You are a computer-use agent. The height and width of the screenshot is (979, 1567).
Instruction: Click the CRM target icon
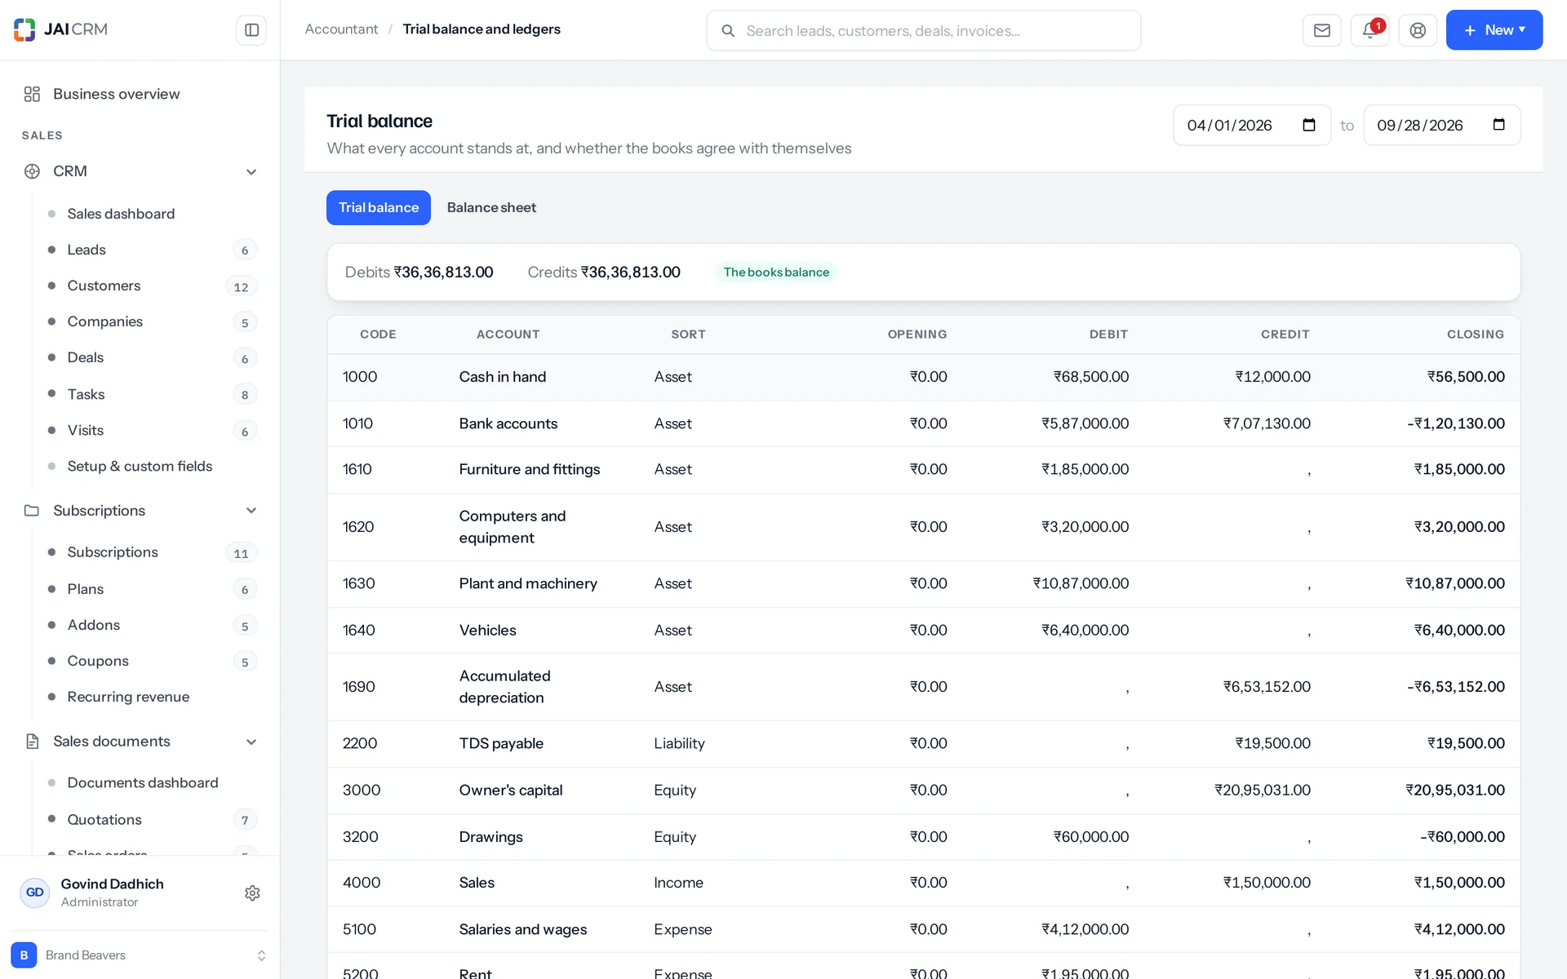click(32, 171)
